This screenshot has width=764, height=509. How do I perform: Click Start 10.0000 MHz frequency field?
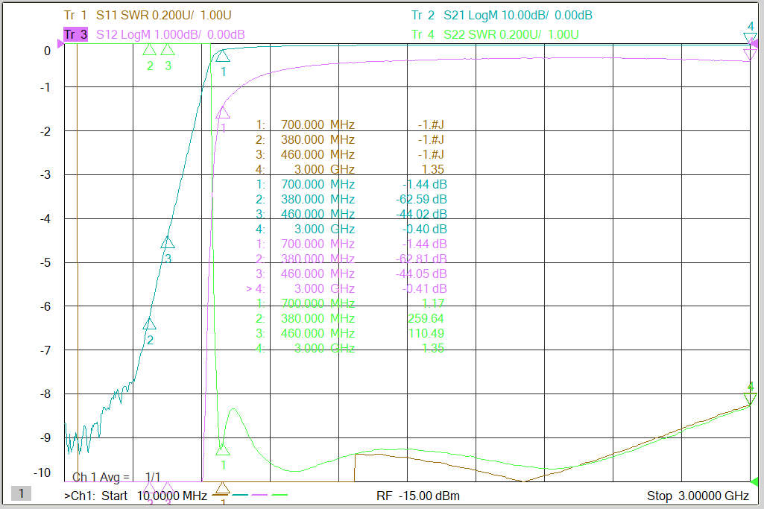click(x=154, y=496)
